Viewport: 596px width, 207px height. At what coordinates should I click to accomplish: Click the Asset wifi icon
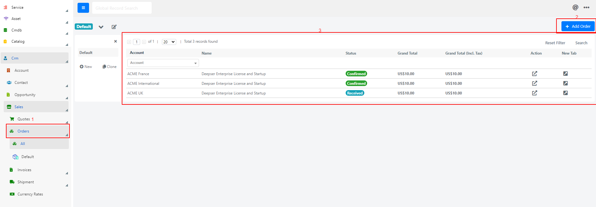point(6,18)
